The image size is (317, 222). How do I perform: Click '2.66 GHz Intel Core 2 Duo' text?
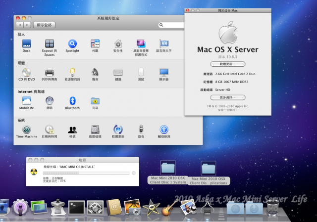235,74
